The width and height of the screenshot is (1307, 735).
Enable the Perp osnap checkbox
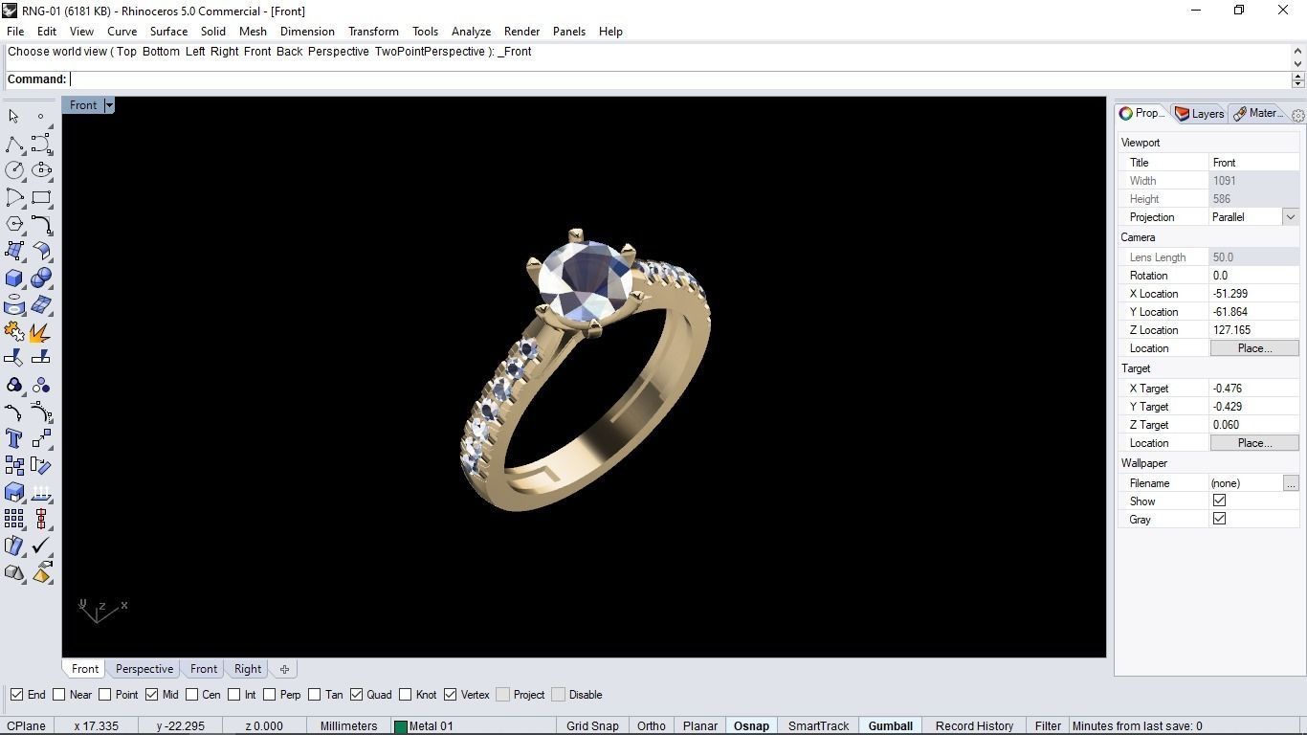pos(270,695)
